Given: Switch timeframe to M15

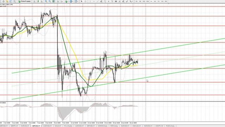Looking at the screenshot, I should (x=144, y=1).
